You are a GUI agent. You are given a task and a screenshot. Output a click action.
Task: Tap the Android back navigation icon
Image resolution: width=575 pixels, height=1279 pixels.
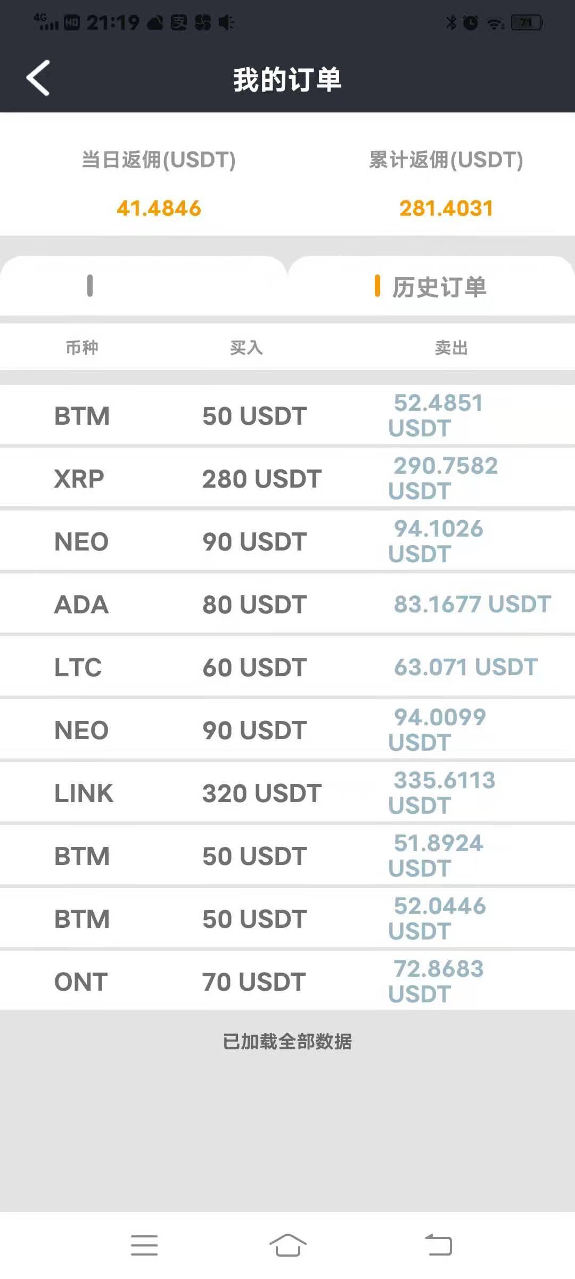tap(438, 1245)
